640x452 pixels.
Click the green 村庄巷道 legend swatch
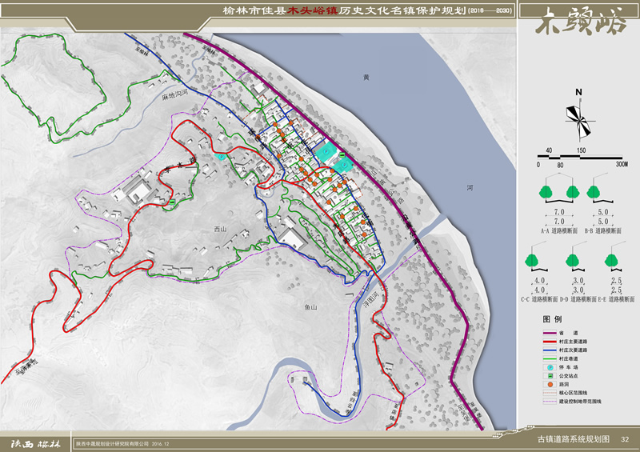549,359
